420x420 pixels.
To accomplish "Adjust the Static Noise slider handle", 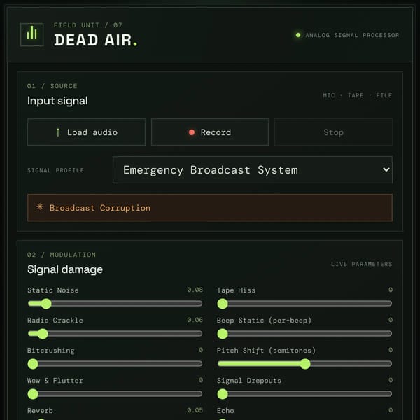I will 46,304.
